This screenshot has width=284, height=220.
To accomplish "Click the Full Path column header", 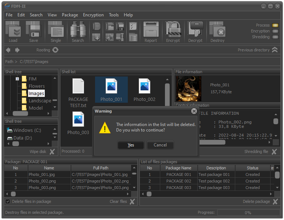I will pos(101,168).
